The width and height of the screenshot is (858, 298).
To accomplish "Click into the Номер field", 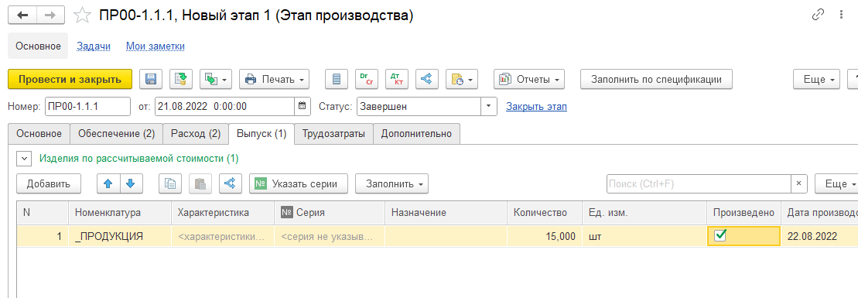I will click(87, 106).
